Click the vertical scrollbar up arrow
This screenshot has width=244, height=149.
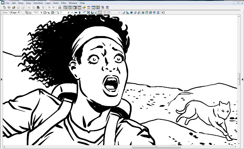click(239, 16)
